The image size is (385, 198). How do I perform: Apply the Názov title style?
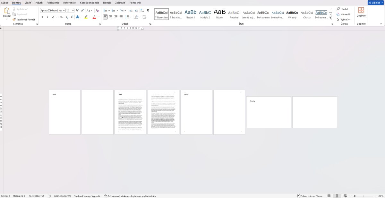(x=219, y=14)
